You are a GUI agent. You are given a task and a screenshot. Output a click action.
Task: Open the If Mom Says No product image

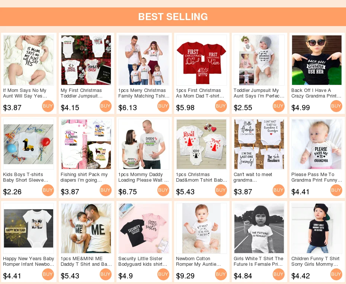click(29, 60)
